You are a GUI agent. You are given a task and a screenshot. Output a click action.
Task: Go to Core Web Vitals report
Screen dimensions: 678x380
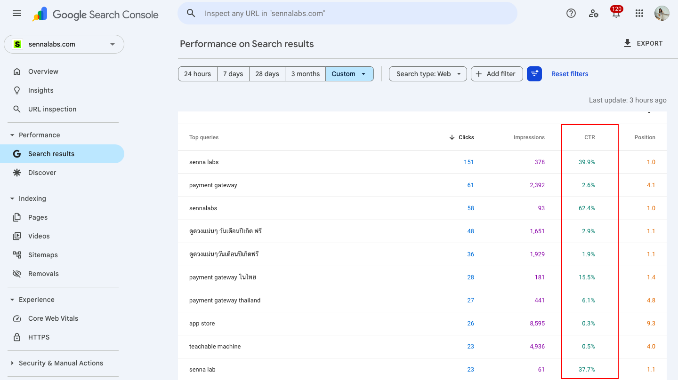(x=53, y=318)
